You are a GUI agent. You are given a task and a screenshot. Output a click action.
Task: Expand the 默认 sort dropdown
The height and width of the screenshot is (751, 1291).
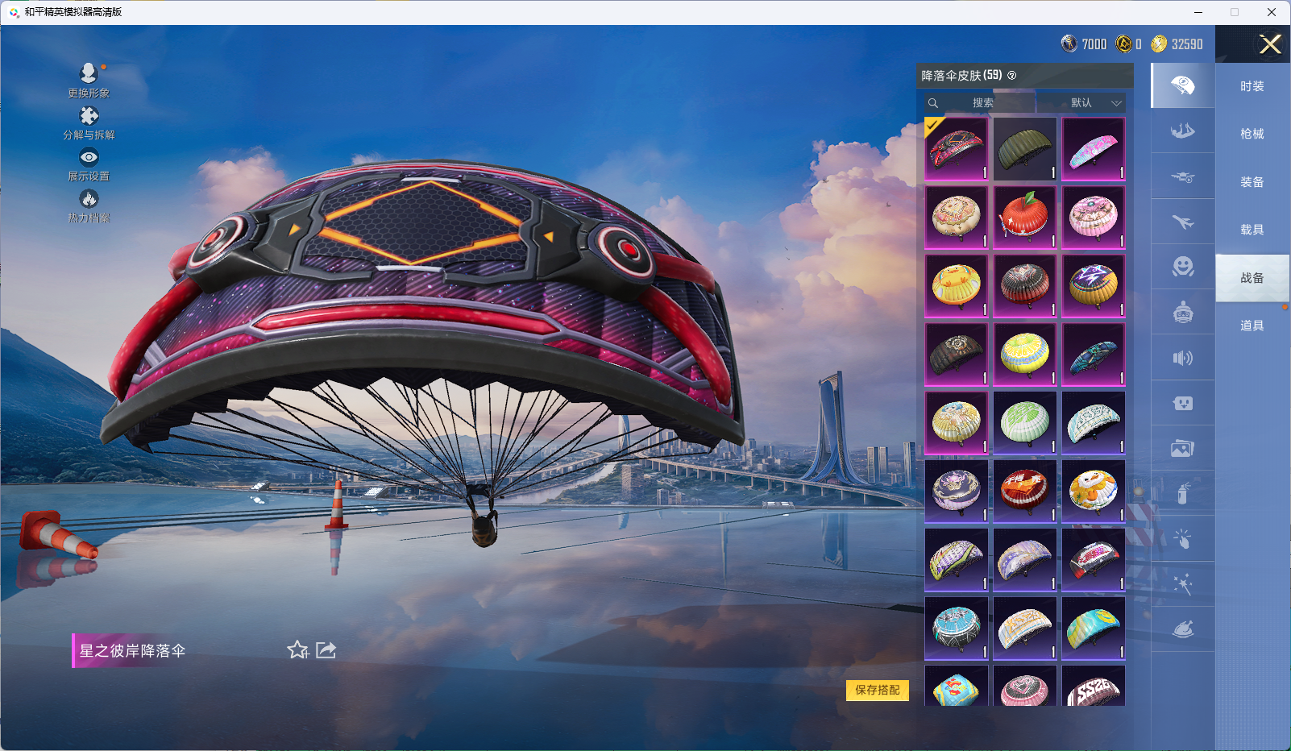tap(1082, 103)
